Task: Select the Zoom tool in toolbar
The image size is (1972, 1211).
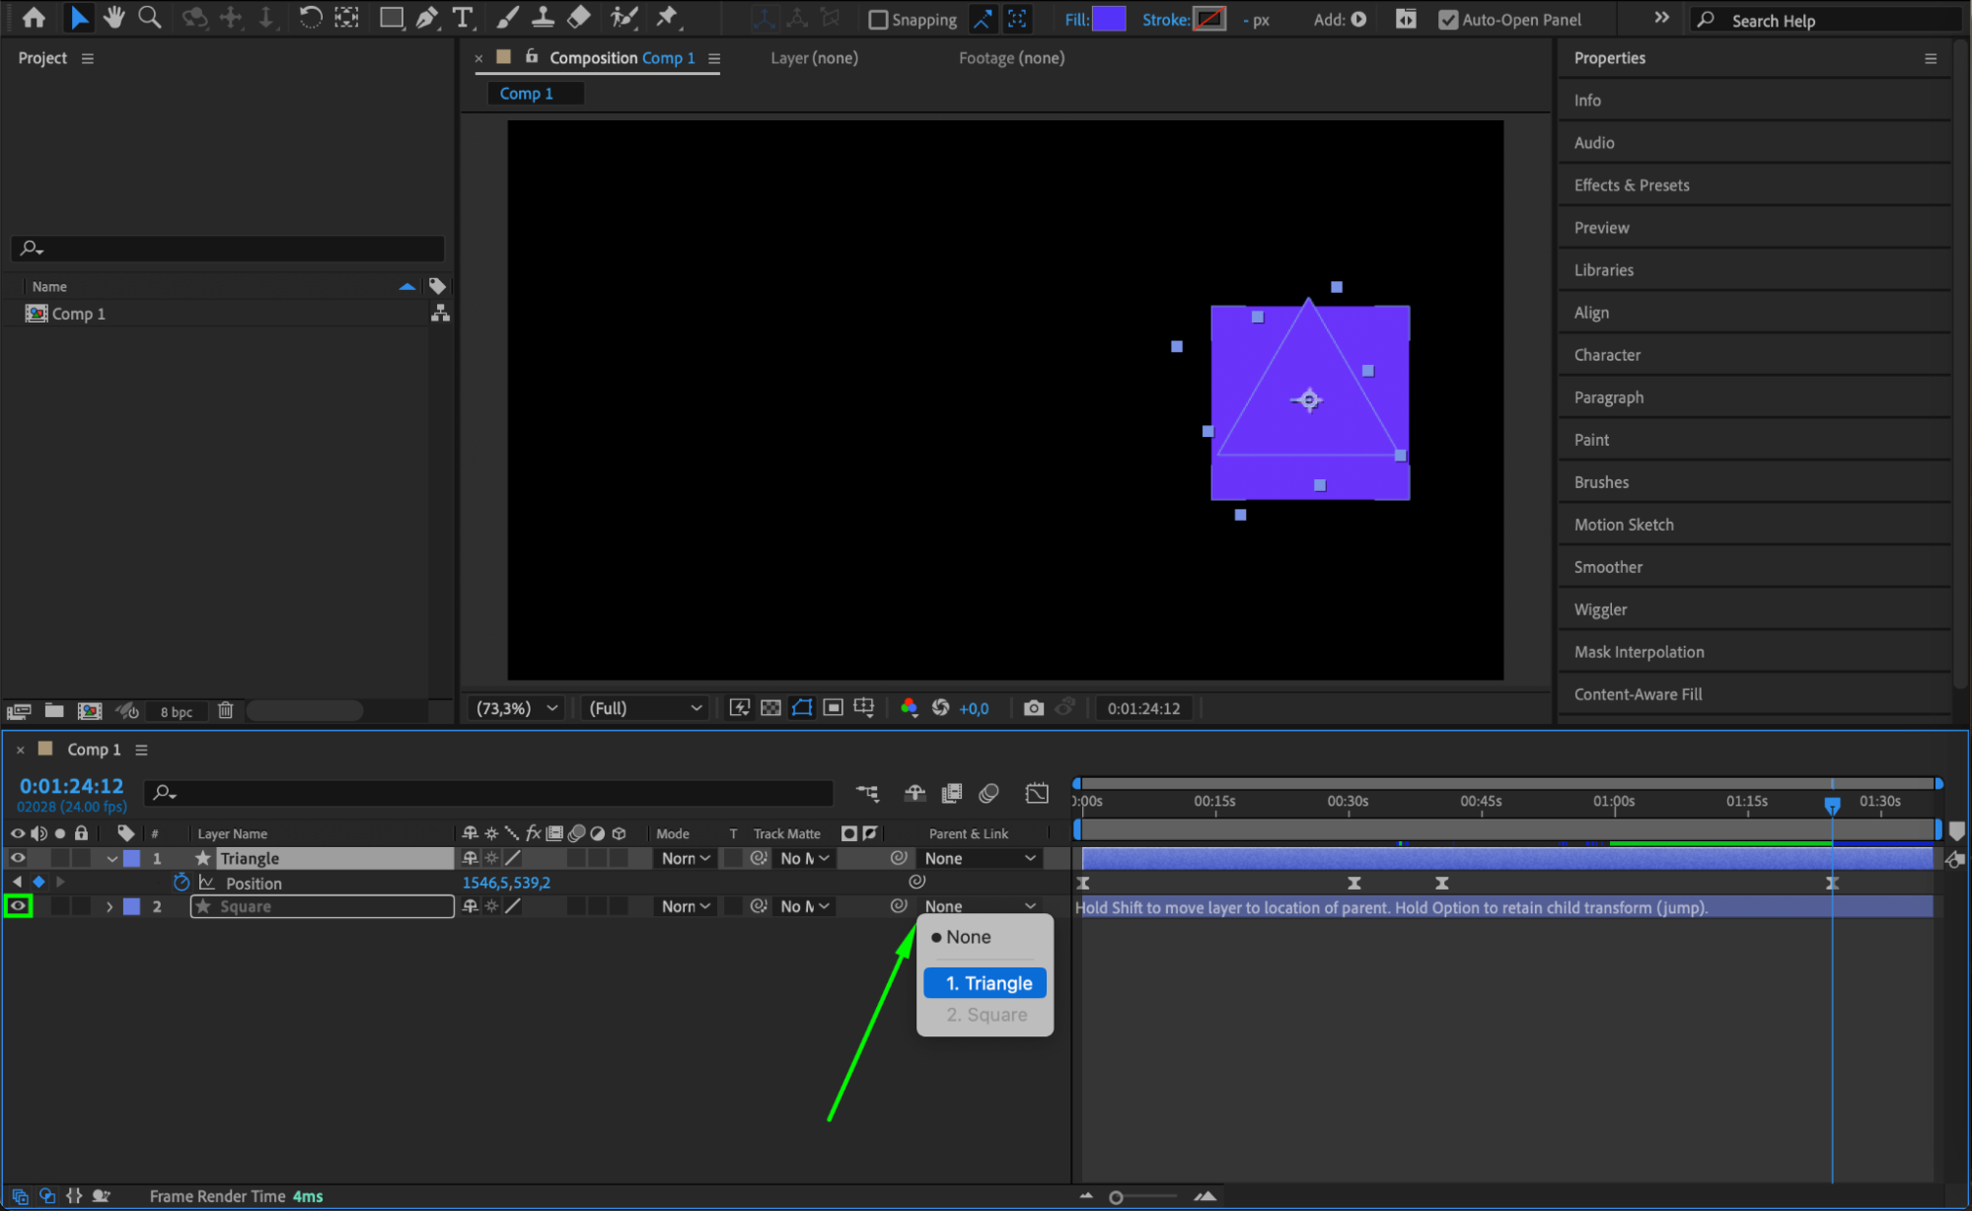Action: [149, 17]
